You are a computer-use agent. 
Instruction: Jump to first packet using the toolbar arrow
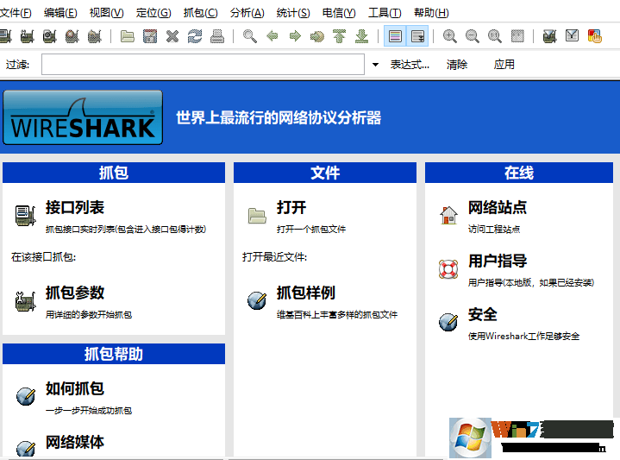[x=340, y=36]
